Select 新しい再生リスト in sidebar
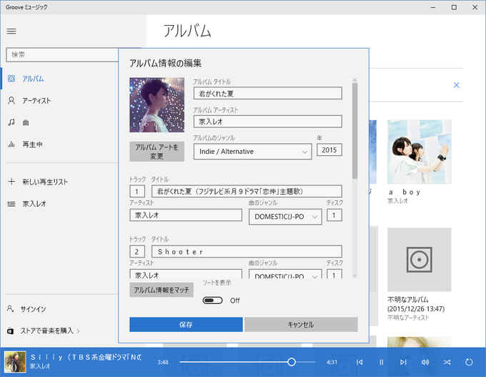The width and height of the screenshot is (486, 377). (45, 182)
